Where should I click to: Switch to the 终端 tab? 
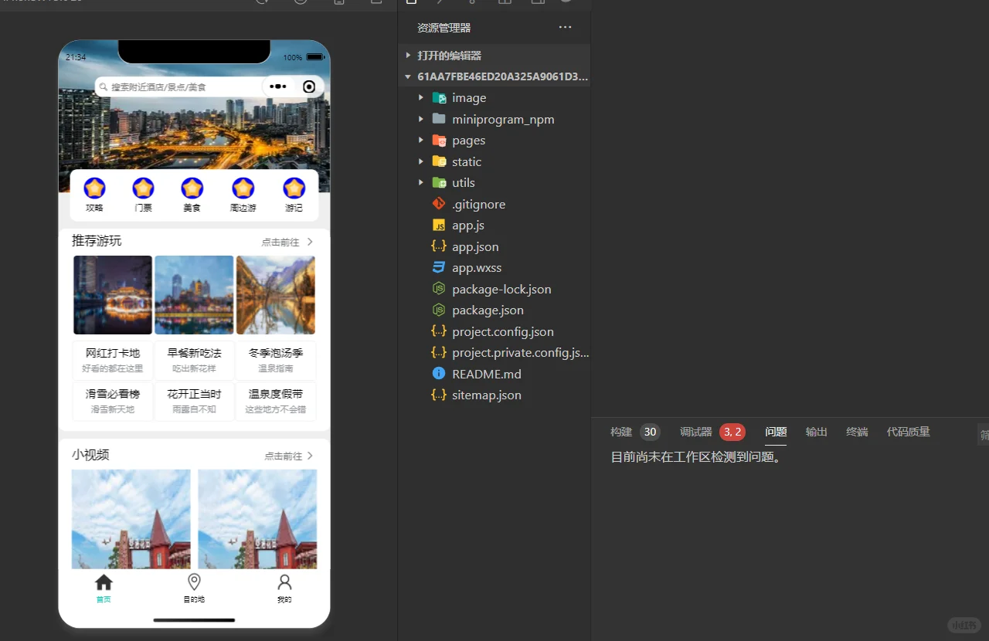tap(857, 432)
